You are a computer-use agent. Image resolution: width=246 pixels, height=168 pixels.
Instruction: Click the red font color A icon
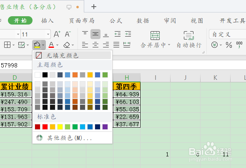(x=51, y=45)
